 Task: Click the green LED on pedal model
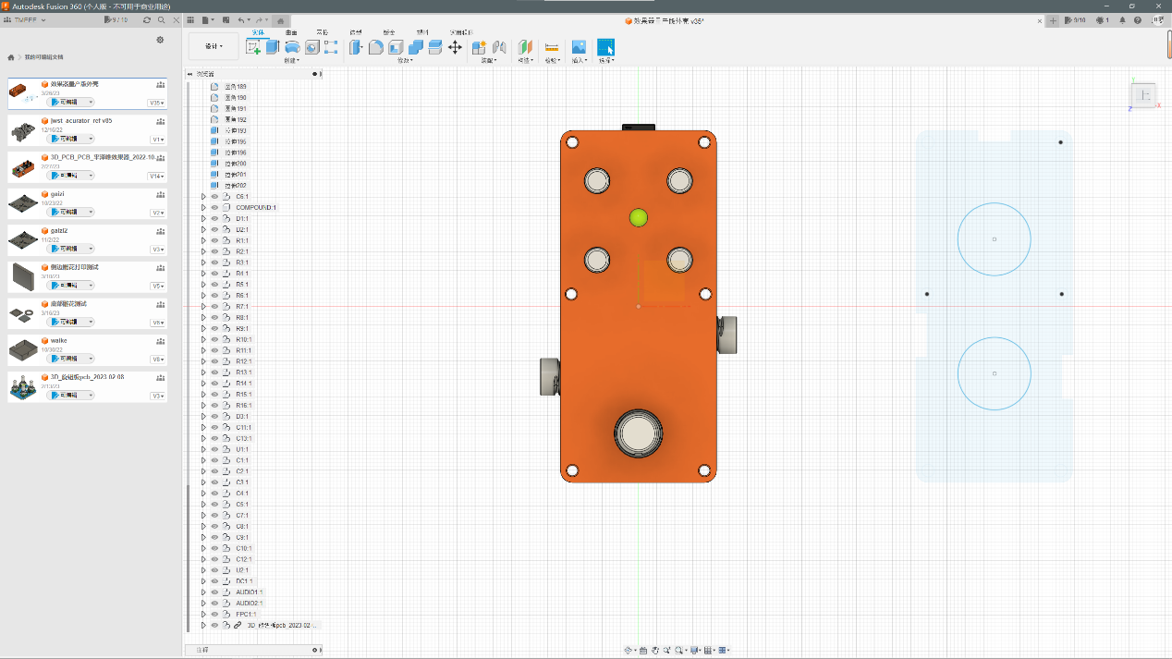click(638, 218)
